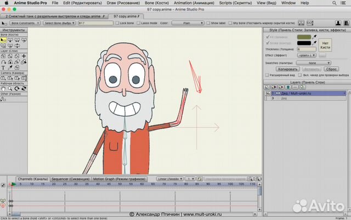Viewport: 351px width, 220px height.
Task: Switch to the Sequencer (Сиквенция) tab
Action: [x=70, y=179]
